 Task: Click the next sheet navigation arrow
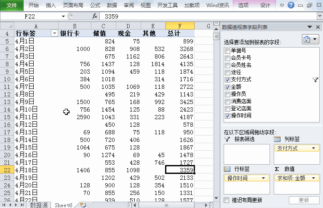click(x=16, y=205)
